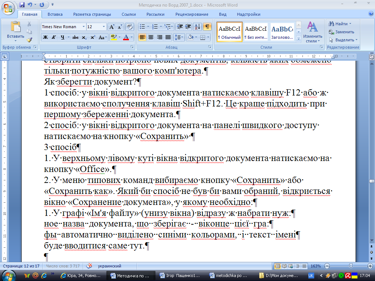Switch to full screen reading view
375x281 pixels.
point(284,266)
